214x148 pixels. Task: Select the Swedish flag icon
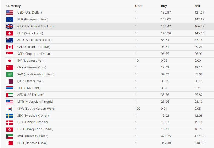pyautogui.click(x=10, y=116)
